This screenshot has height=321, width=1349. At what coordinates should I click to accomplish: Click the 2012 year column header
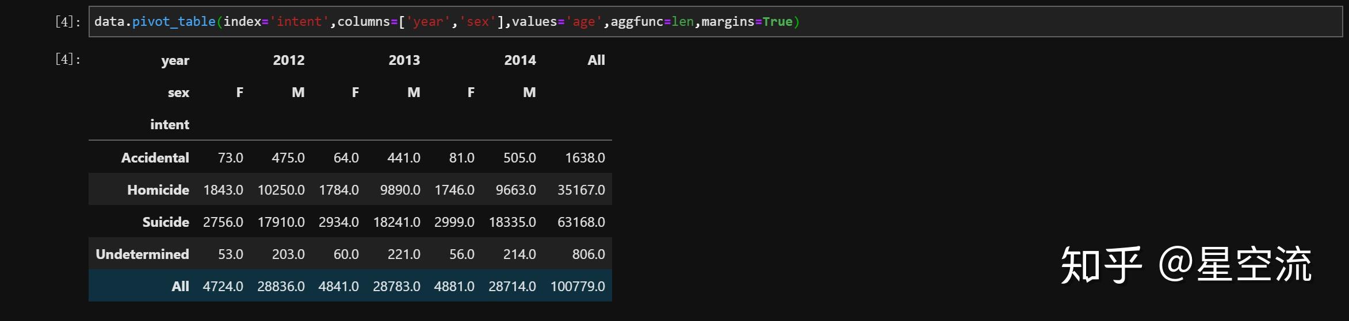click(x=289, y=60)
